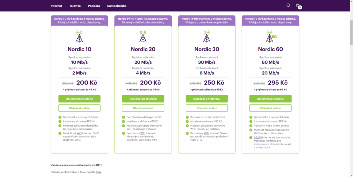The height and width of the screenshot is (177, 353).
Task: Click 'Objednat online' for Nordic 60
Action: point(270,108)
